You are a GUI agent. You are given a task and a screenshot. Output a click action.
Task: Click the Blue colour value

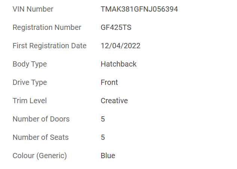[108, 156]
